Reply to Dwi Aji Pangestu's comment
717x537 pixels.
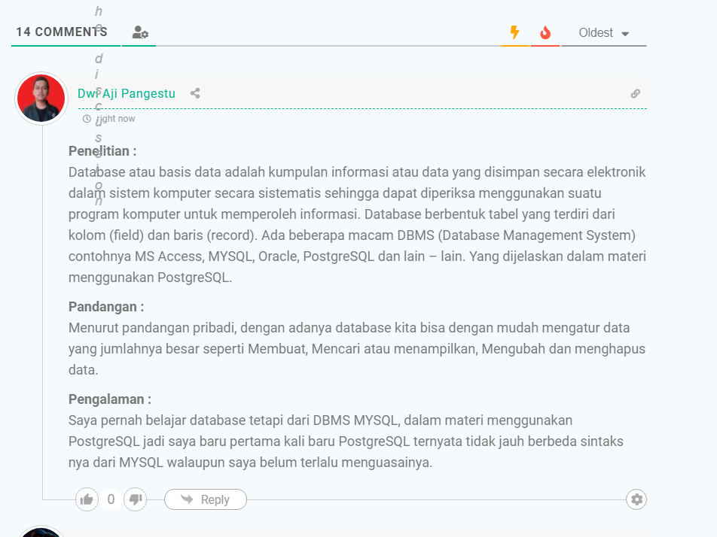click(x=206, y=499)
